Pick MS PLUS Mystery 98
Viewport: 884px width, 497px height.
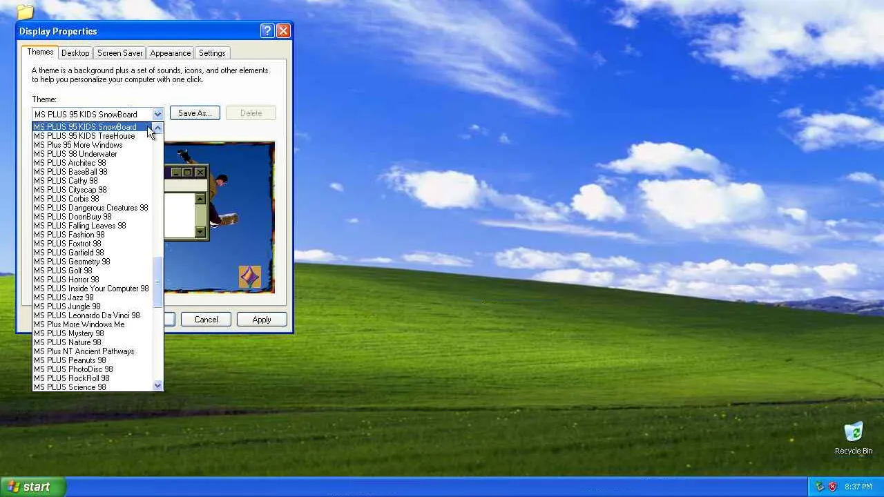[93, 333]
